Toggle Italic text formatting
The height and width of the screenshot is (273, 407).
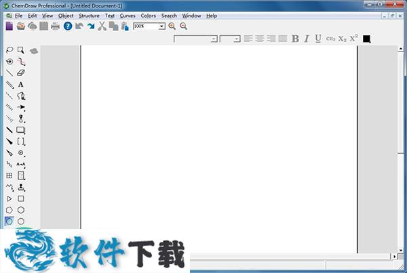pyautogui.click(x=307, y=39)
